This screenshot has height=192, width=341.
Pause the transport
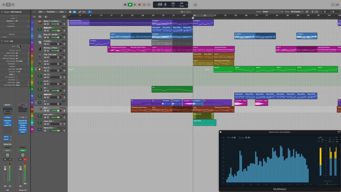(x=135, y=5)
